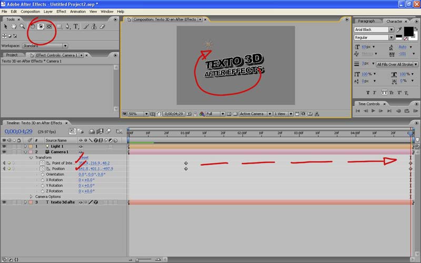The image size is (421, 263).
Task: Click the Play button in Time Controls
Action: pyautogui.click(x=373, y=110)
